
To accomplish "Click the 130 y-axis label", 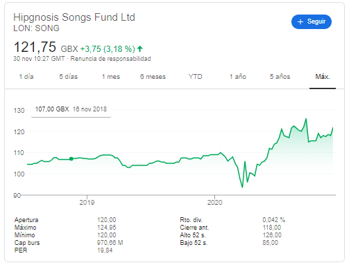I will [19, 111].
